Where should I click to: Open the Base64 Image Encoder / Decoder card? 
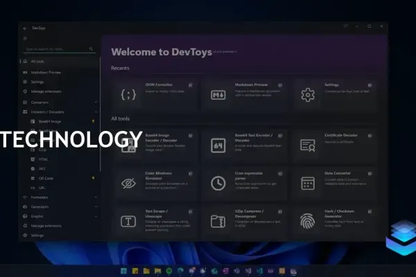[x=156, y=145]
